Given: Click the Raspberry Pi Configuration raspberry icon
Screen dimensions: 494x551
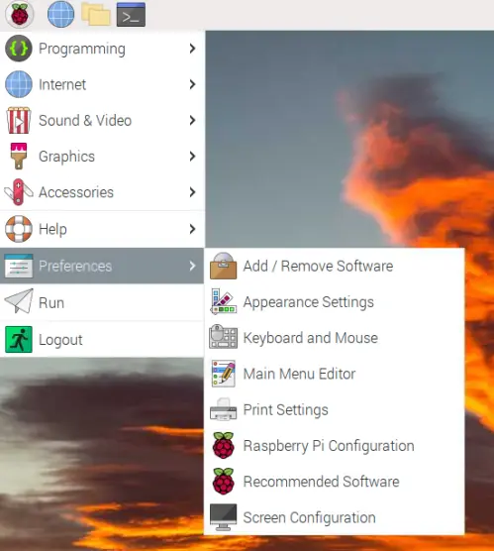Looking at the screenshot, I should click(224, 445).
